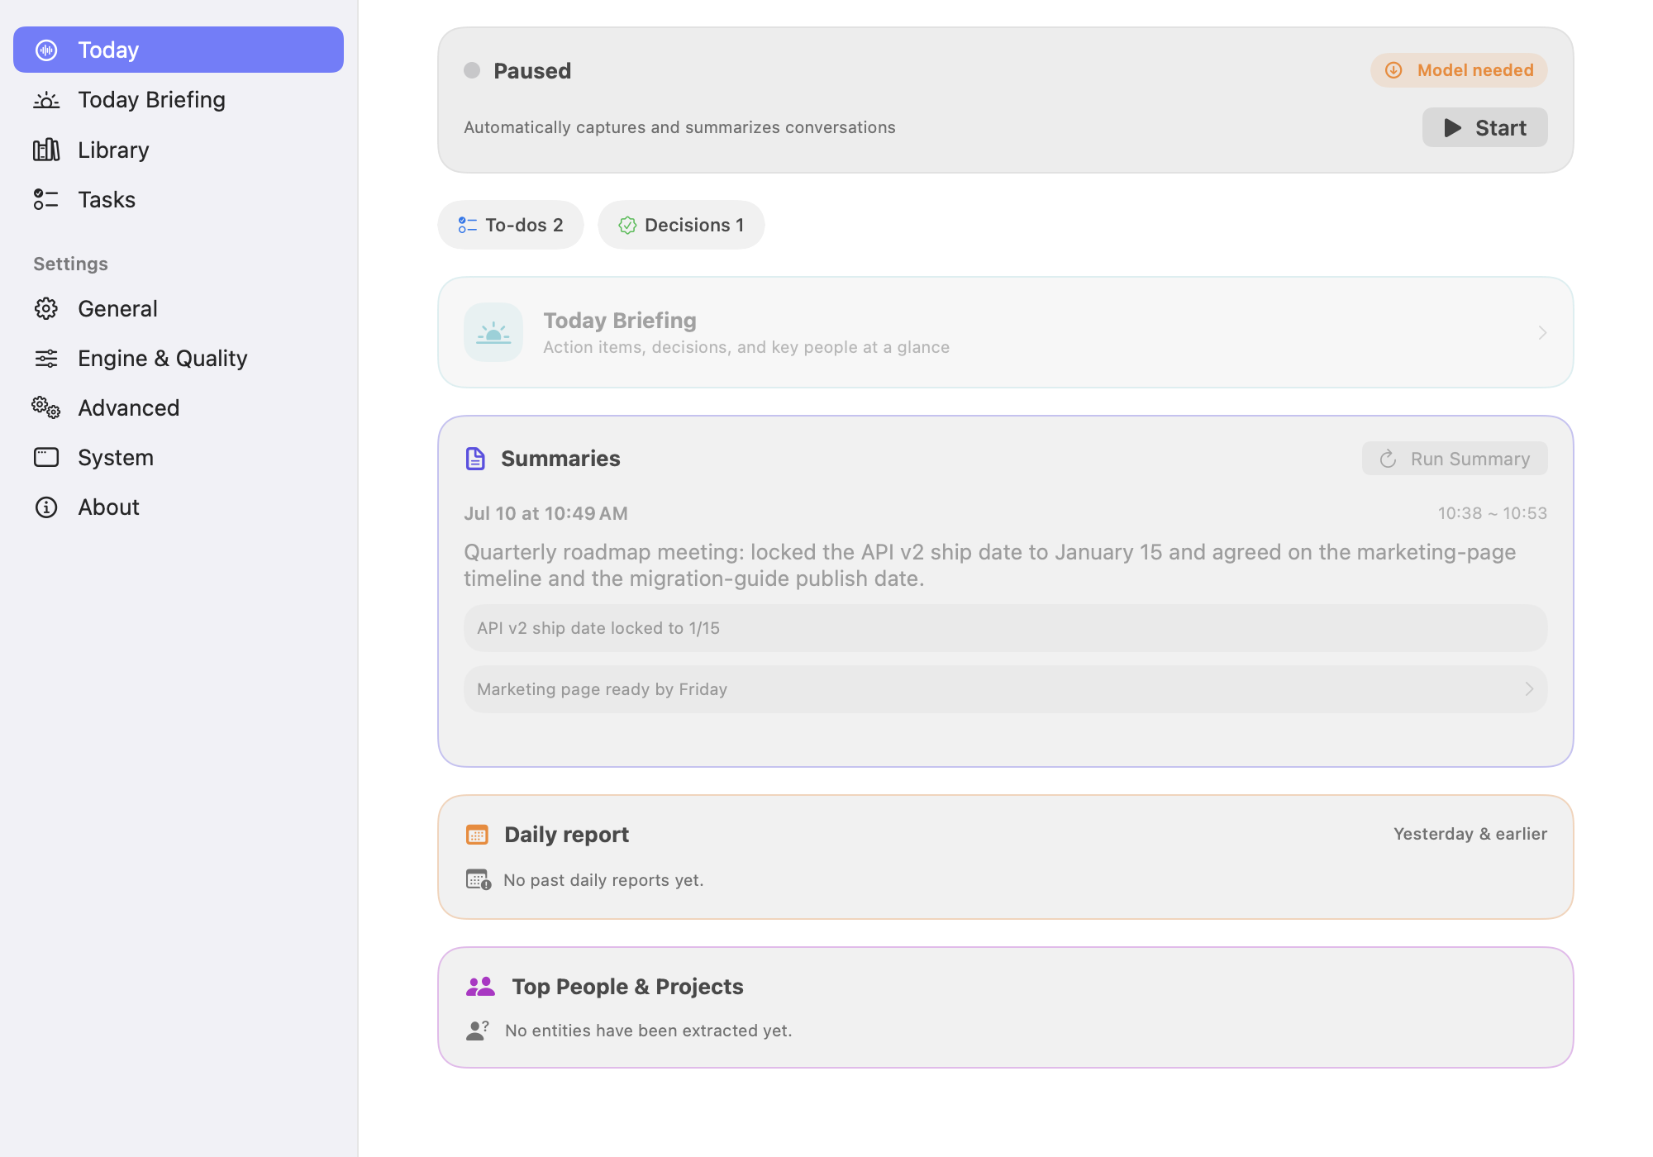Image resolution: width=1653 pixels, height=1157 pixels.
Task: Click the Settings section label
Action: click(70, 264)
